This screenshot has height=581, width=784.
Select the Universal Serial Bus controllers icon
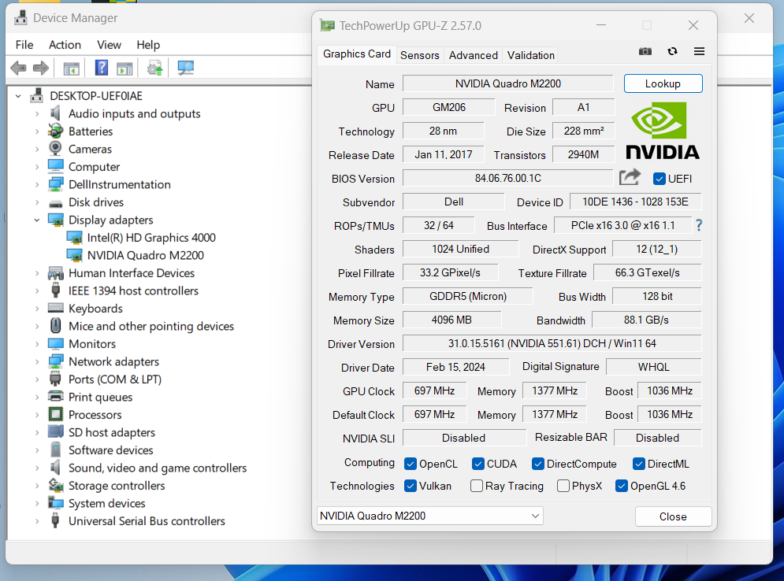click(55, 520)
